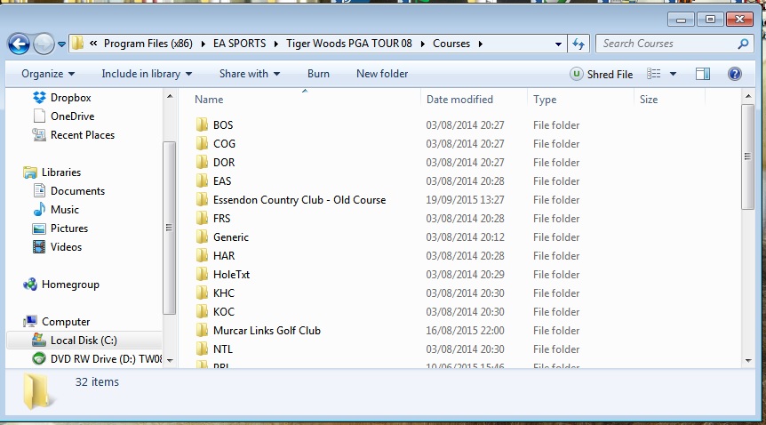766x425 pixels.
Task: Click the search magnifier icon
Action: (743, 44)
